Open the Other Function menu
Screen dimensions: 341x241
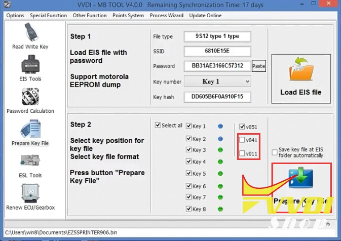coord(90,15)
